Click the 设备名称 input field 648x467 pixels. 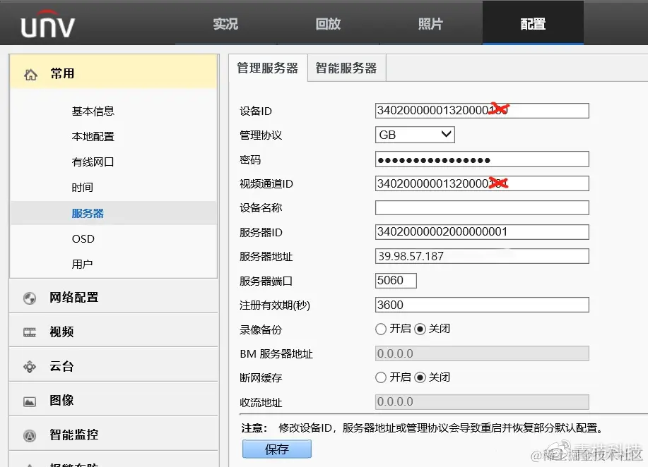[481, 207]
